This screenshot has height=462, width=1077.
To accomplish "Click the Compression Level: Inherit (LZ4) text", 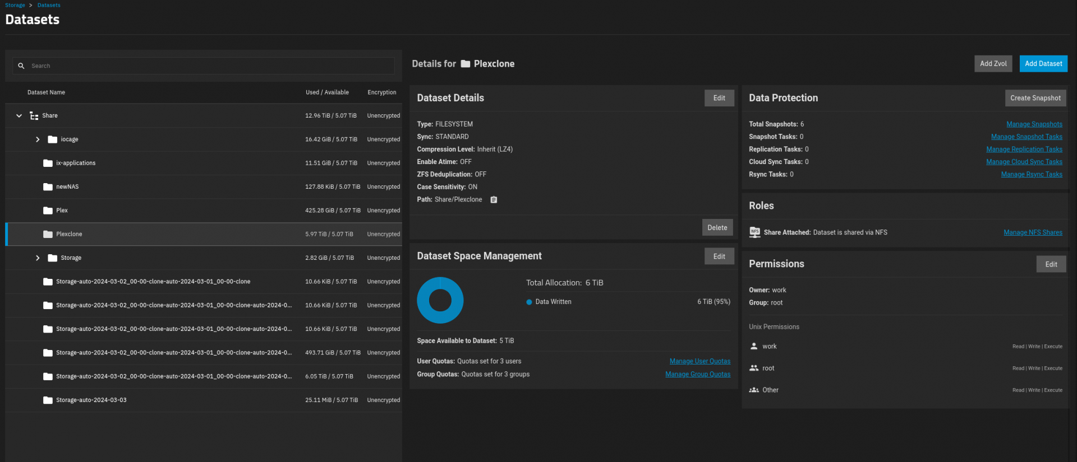I will click(464, 150).
